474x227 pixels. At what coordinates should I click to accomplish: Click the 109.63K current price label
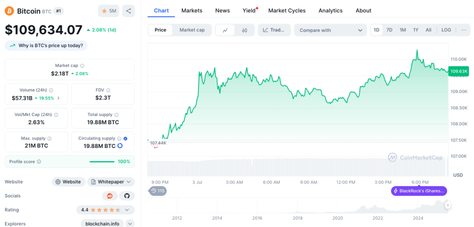(459, 72)
